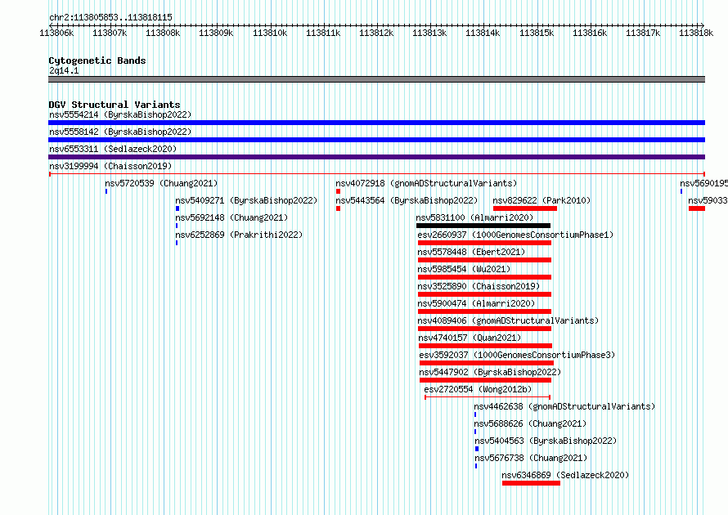Click the 2q14.1 cytogenetic band bar

pos(376,79)
